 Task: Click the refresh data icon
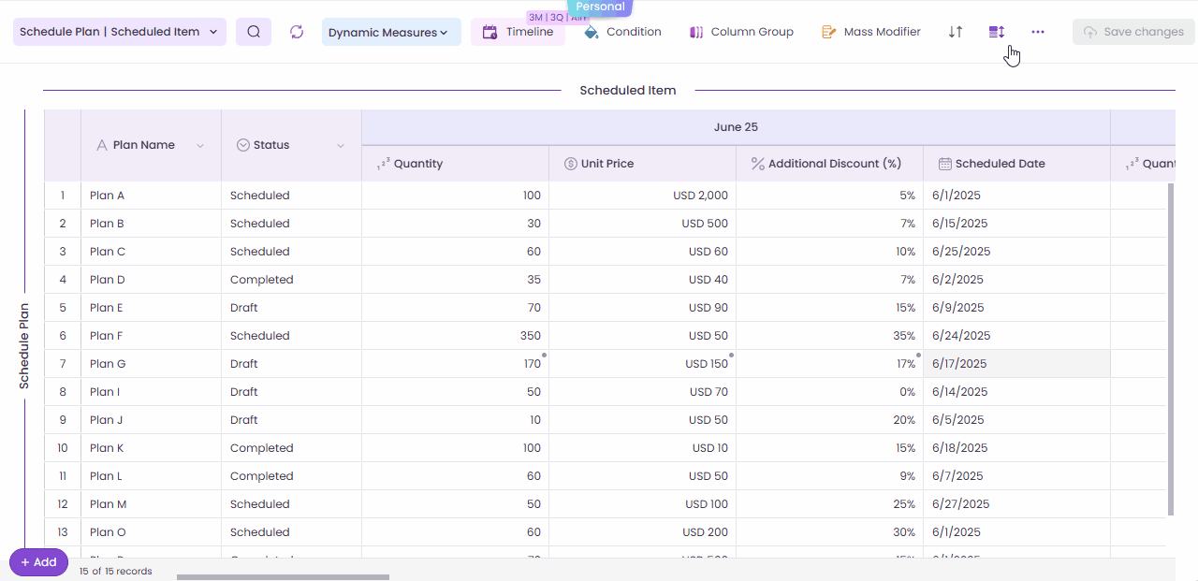pyautogui.click(x=297, y=32)
